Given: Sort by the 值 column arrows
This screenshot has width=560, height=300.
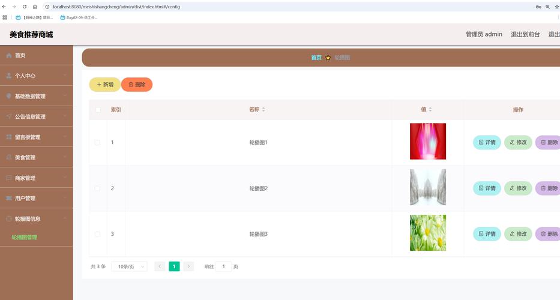Looking at the screenshot, I should tap(430, 110).
